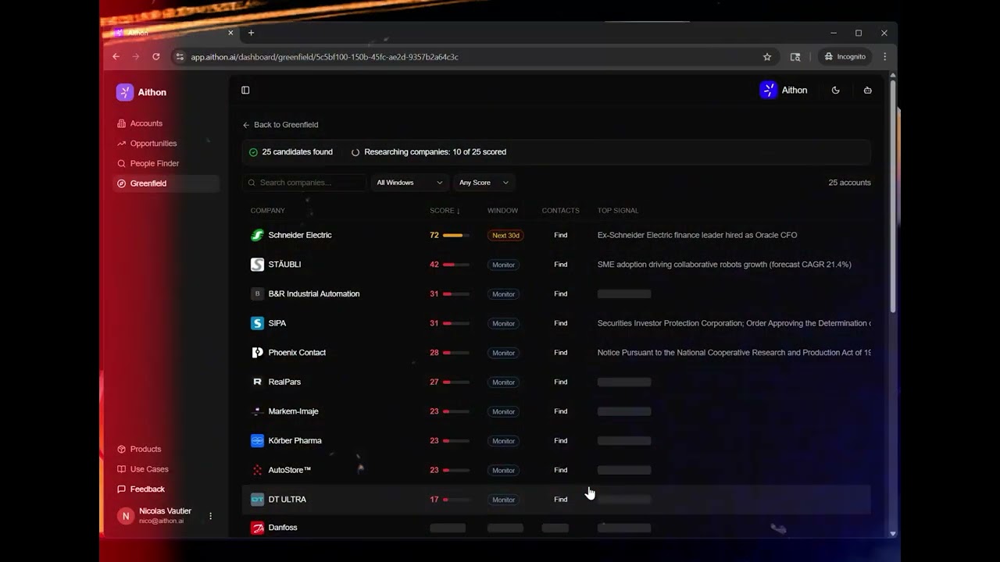Click the Körber Pharma logo icon

[257, 441]
